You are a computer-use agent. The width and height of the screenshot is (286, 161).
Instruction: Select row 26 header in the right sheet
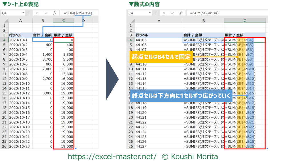tap(130, 146)
